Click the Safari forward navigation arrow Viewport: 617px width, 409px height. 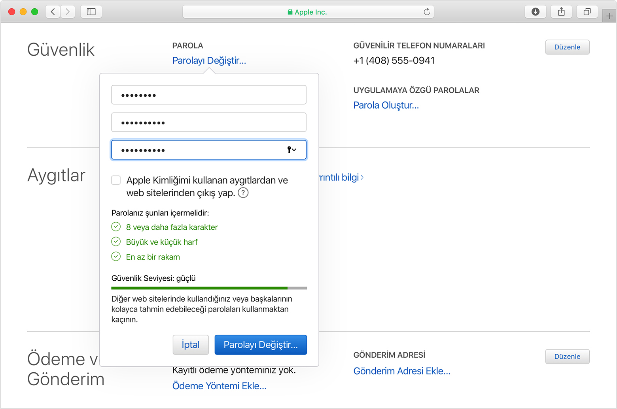tap(68, 12)
